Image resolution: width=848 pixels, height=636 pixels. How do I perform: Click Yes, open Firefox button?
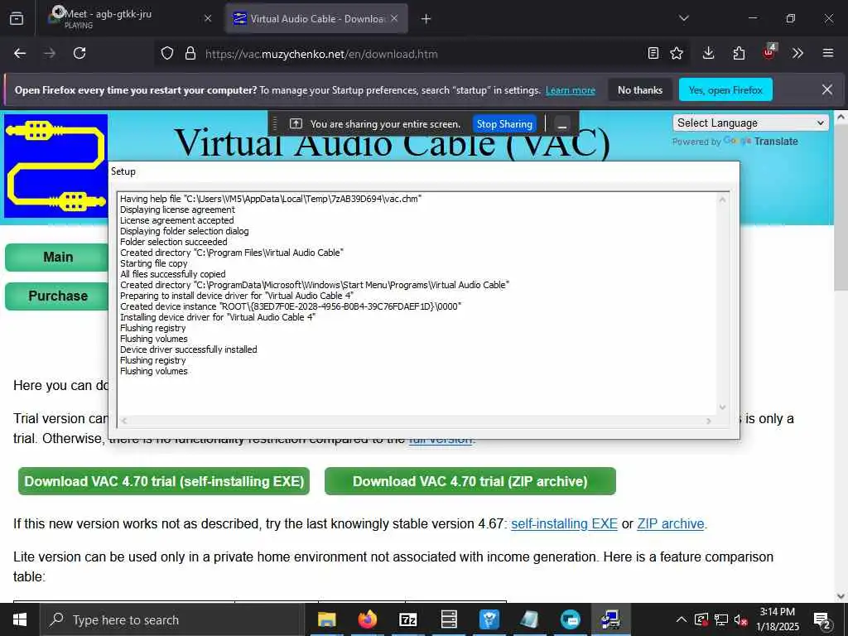(725, 89)
